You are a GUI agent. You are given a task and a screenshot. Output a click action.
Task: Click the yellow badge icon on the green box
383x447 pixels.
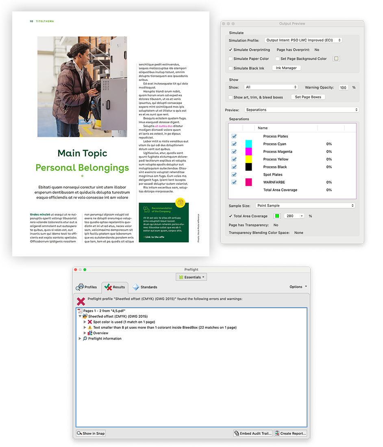(180, 203)
